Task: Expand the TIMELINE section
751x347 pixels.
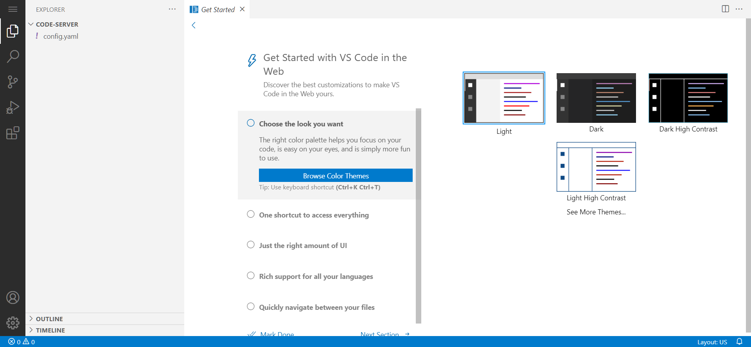Action: pos(50,330)
